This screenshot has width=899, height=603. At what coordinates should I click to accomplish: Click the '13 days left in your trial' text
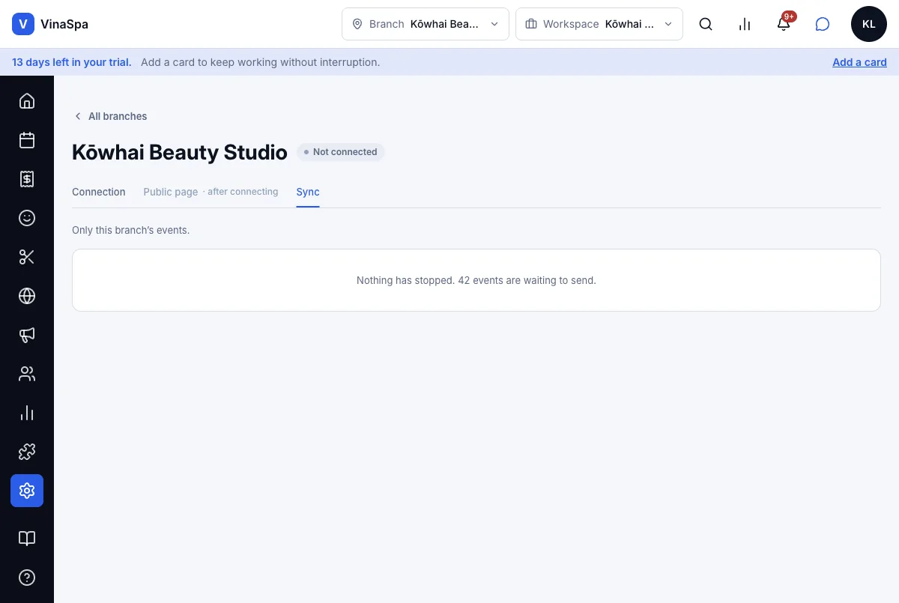pyautogui.click(x=72, y=62)
